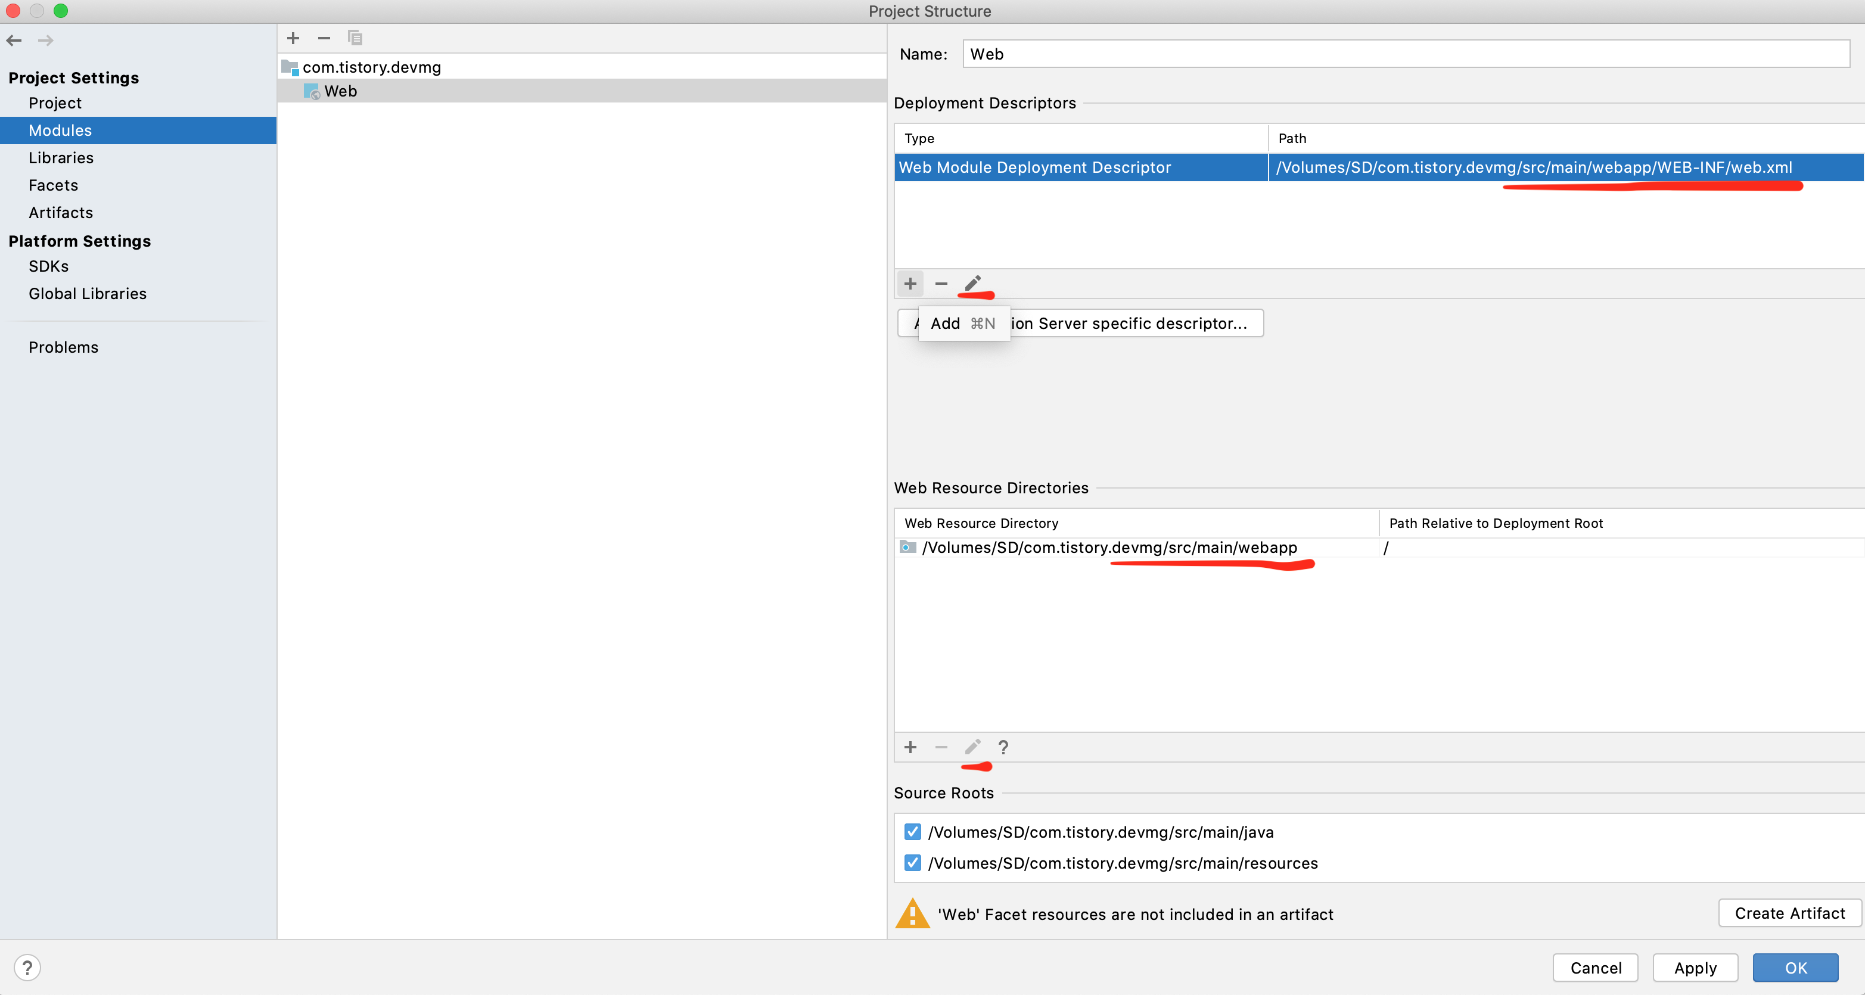The width and height of the screenshot is (1865, 995).
Task: Open web resource directories help question mark
Action: 1003,747
